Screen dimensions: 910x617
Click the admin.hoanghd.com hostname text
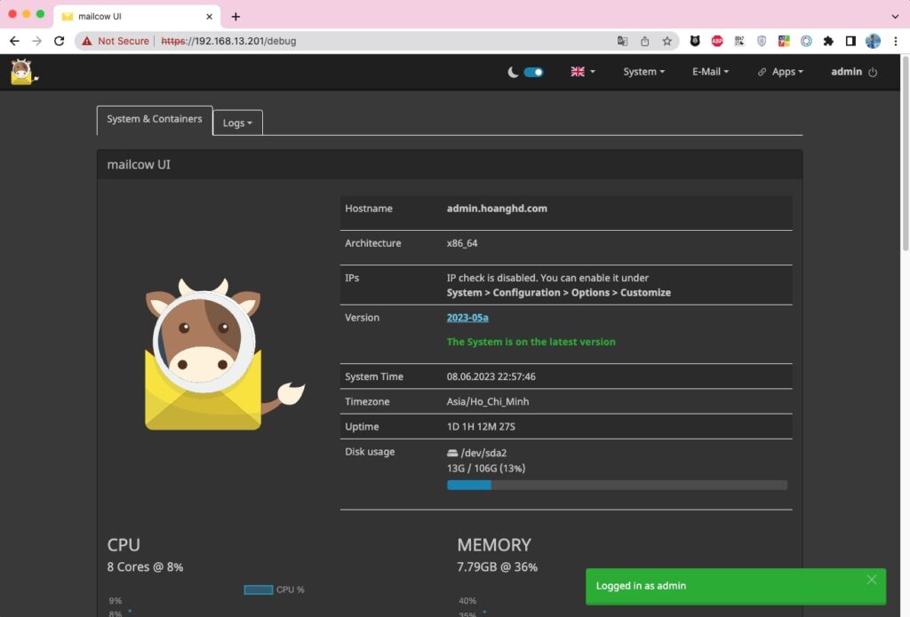coord(497,208)
